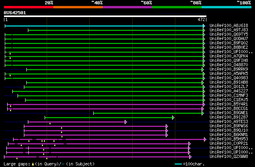Click the yellow gap marker on the A9TES3 row
This screenshot has height=167, width=255.
click(x=50, y=123)
